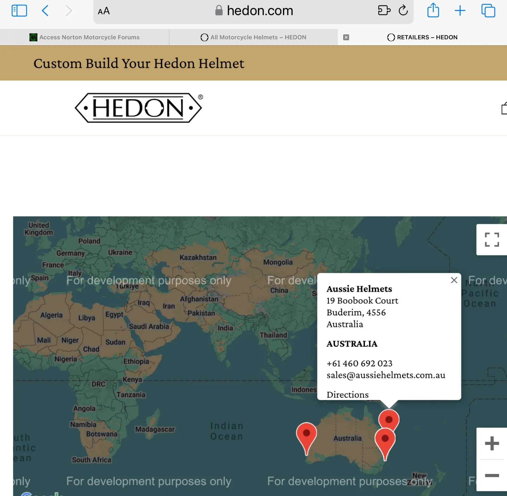The width and height of the screenshot is (507, 496).
Task: Click the HEDON logo
Action: (138, 108)
